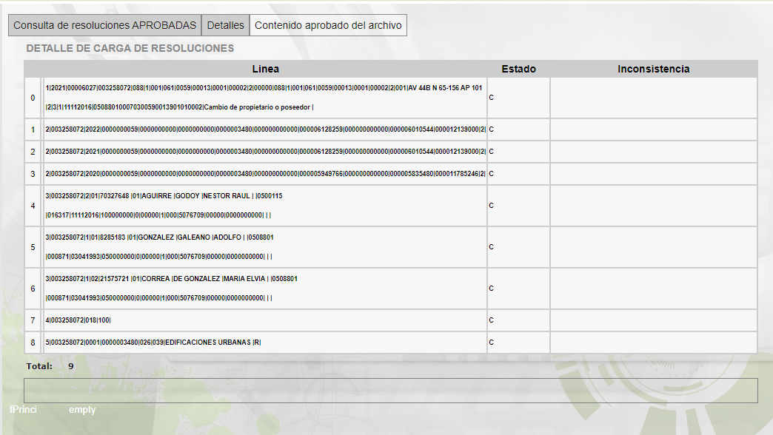
Task: Select row 0 line with AV 44B N 65-156
Action: [x=265, y=98]
